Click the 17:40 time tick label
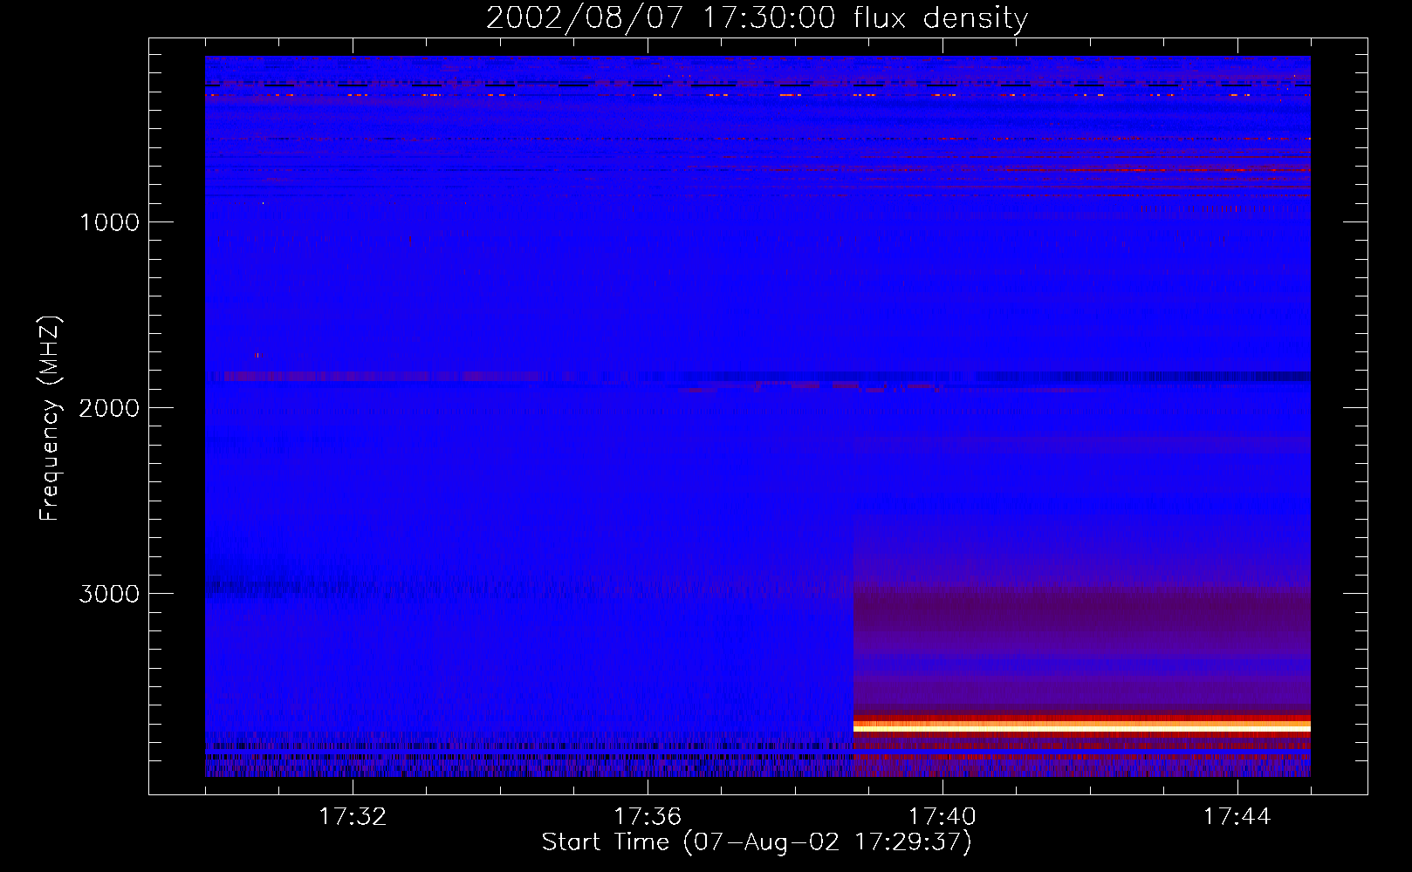The image size is (1412, 872). pos(942,817)
